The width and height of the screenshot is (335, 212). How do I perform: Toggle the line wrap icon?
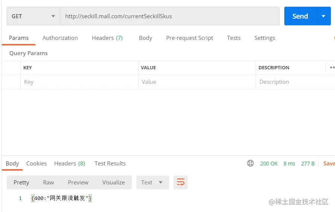click(180, 182)
